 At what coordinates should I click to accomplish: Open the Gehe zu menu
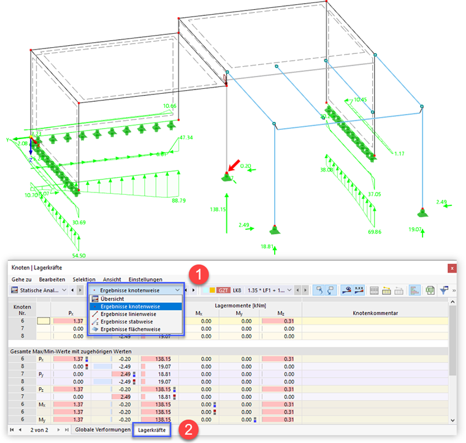(21, 279)
